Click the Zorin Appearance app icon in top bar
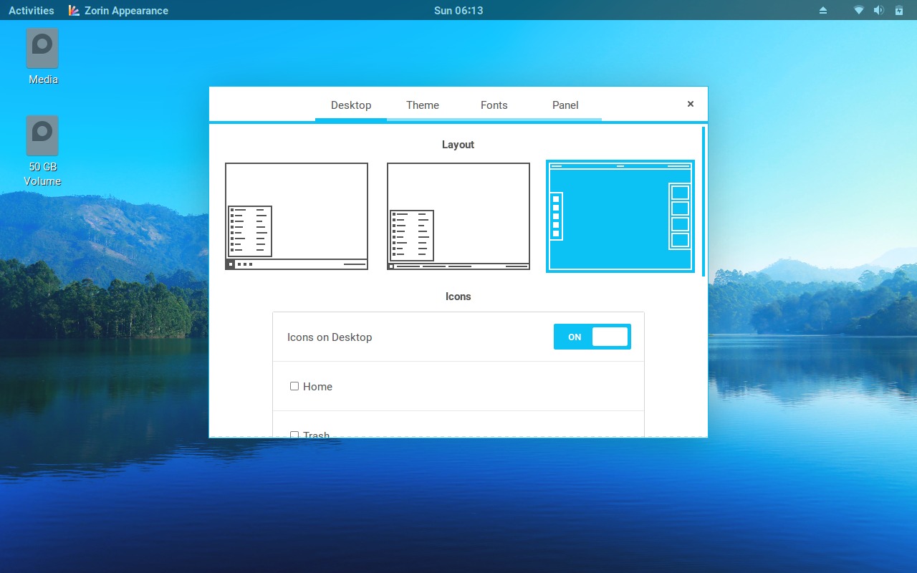The width and height of the screenshot is (917, 573). point(73,10)
